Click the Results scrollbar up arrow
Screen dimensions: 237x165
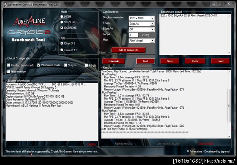pyautogui.click(x=229, y=72)
